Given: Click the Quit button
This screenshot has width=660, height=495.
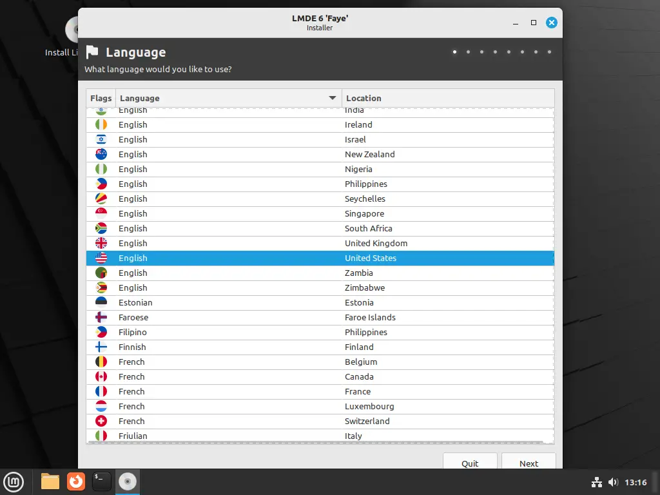Looking at the screenshot, I should coord(470,461).
